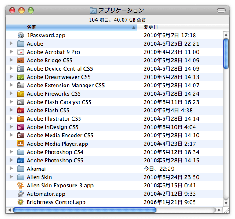Click the vertical scrollbar thumb
This screenshot has width=235, height=219.
pyautogui.click(x=226, y=54)
